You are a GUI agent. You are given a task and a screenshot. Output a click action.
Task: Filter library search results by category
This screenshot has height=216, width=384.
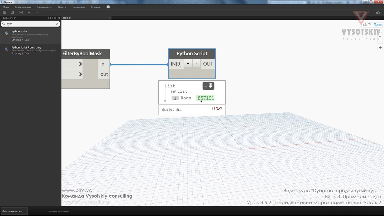(50, 18)
